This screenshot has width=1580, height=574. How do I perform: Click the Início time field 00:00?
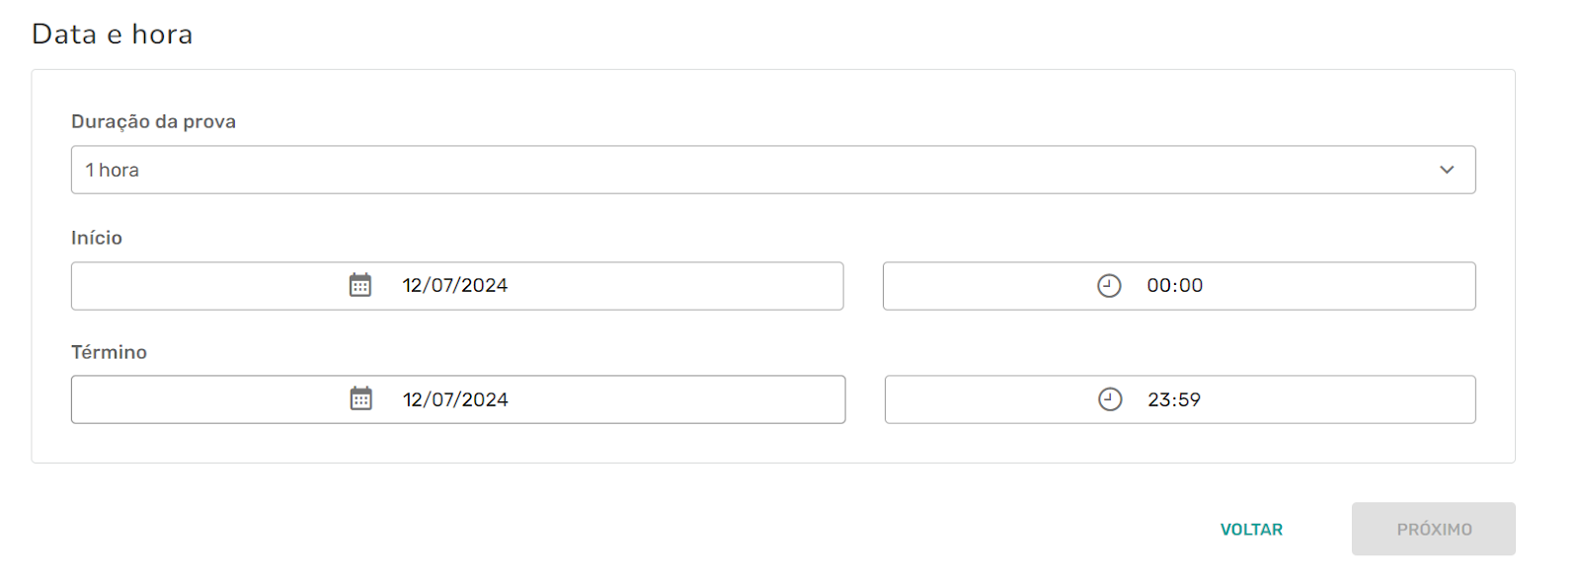tap(1175, 286)
